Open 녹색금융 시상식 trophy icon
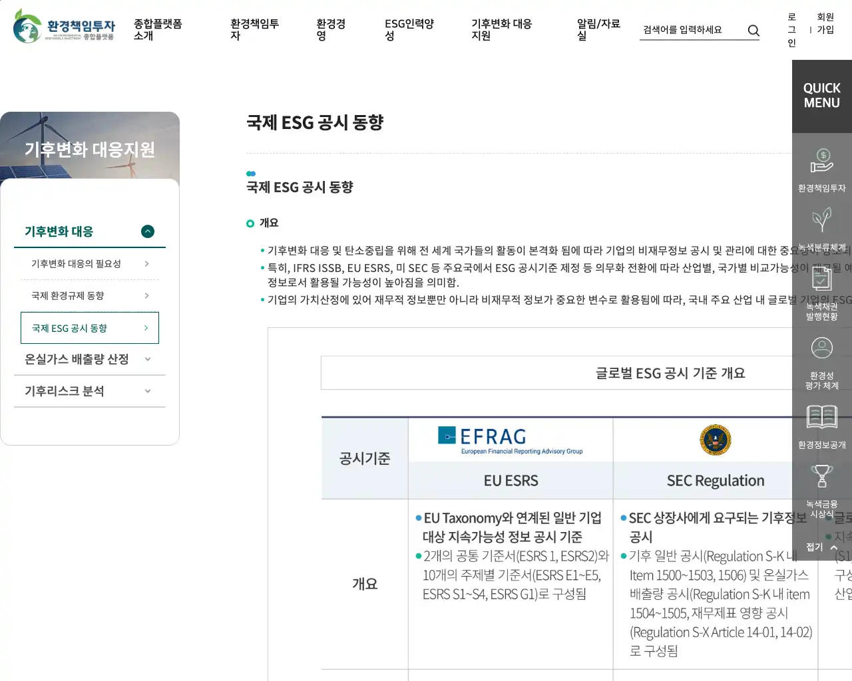This screenshot has height=681, width=852. coord(821,476)
